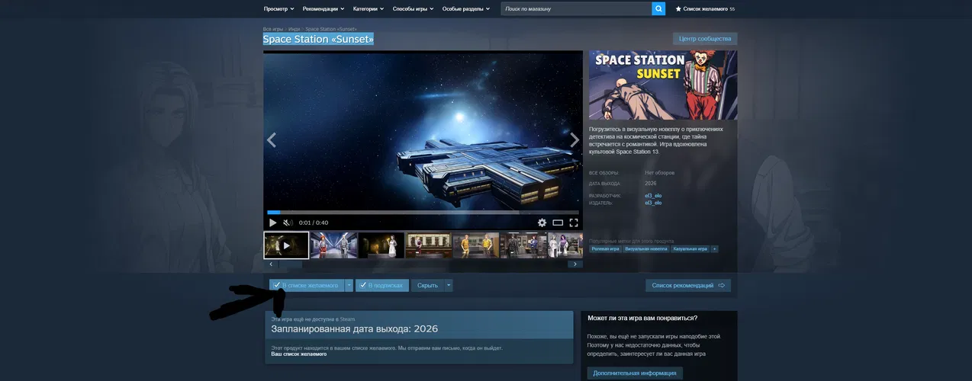Go to next media with right arrow

575,140
